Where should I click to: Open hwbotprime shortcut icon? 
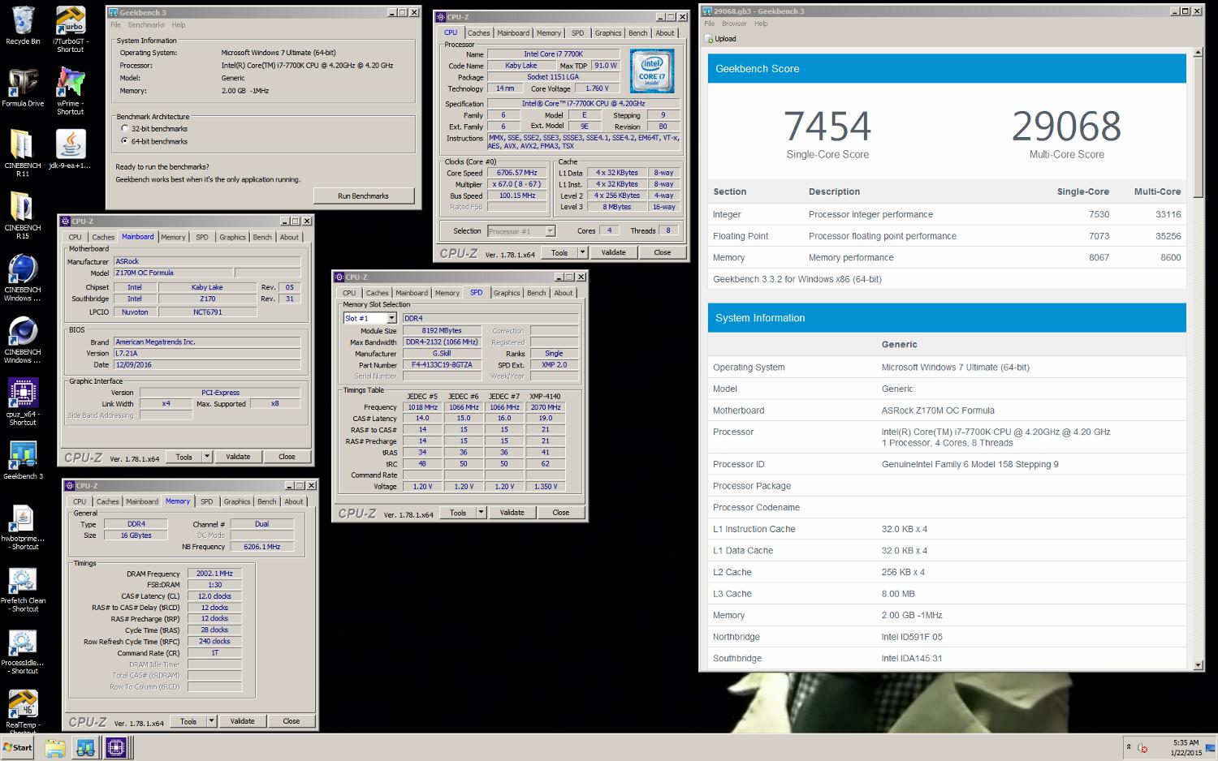click(23, 527)
